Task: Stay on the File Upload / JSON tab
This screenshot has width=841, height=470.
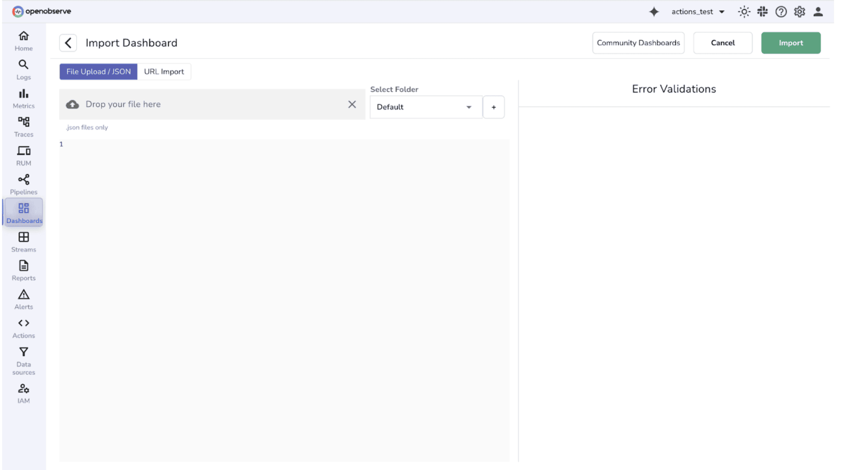Action: tap(98, 71)
